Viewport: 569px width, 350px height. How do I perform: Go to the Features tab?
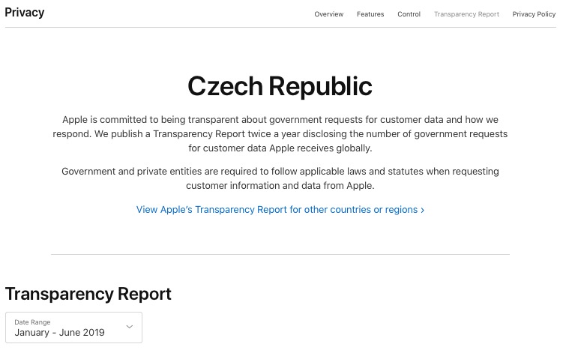click(x=370, y=14)
